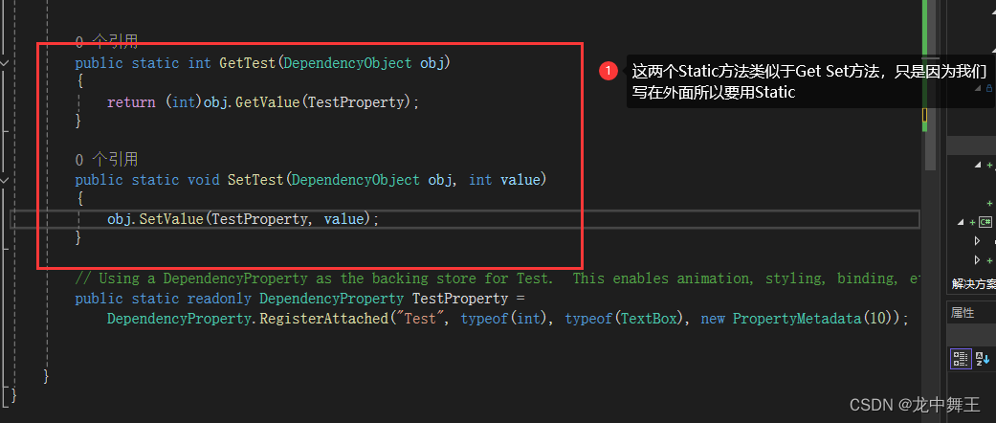The width and height of the screenshot is (996, 423).
Task: Expand the second child node under the C# project
Action: 977,259
